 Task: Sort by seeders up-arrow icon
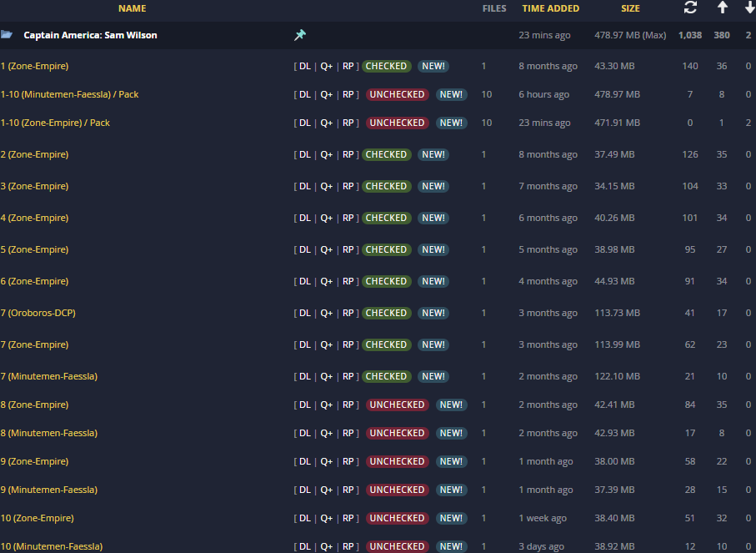pos(722,8)
